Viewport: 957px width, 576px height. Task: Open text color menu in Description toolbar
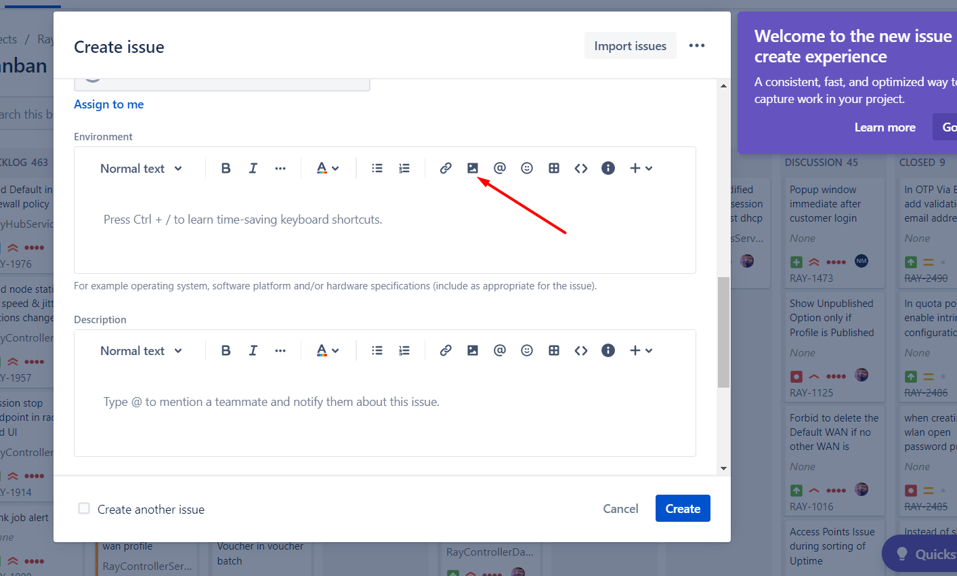[328, 350]
